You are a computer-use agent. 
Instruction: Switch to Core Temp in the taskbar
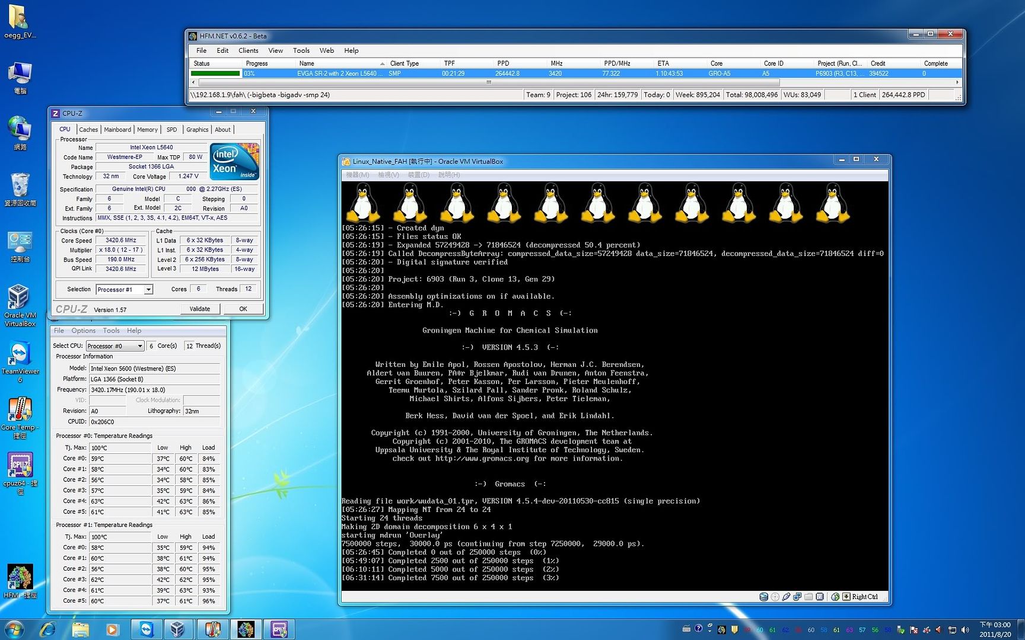pyautogui.click(x=212, y=629)
